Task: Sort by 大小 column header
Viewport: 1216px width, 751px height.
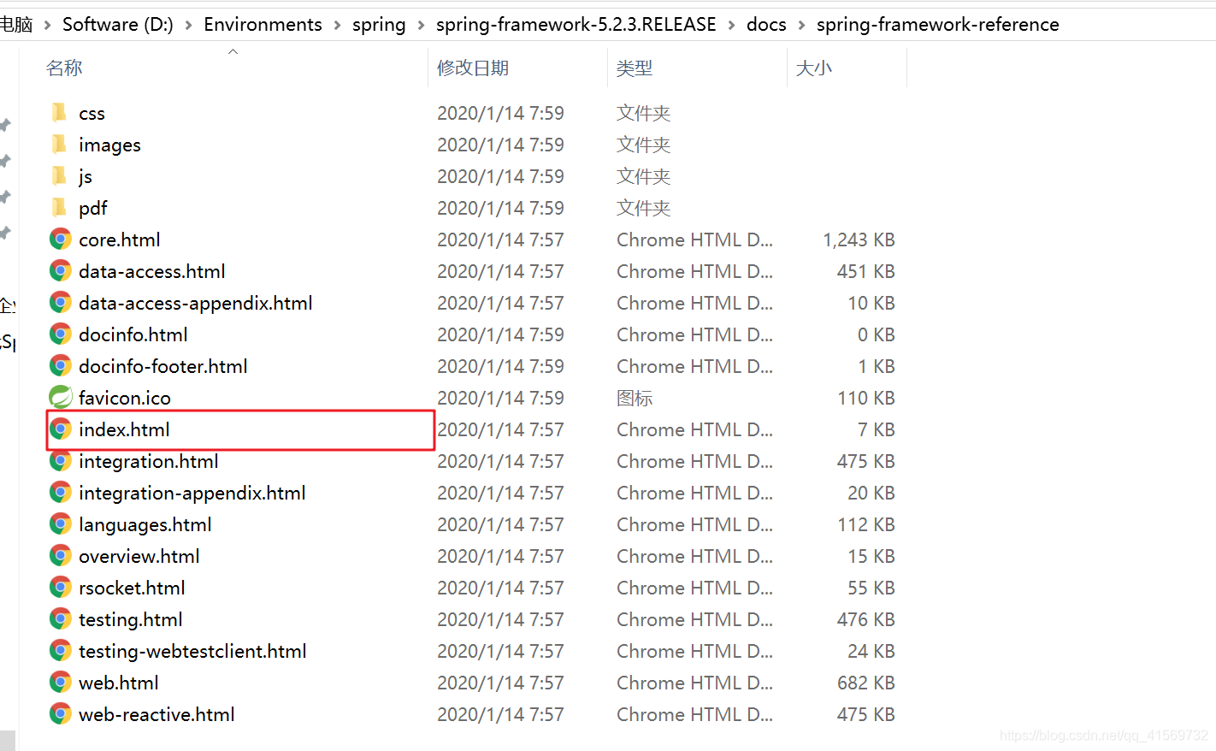Action: point(814,68)
